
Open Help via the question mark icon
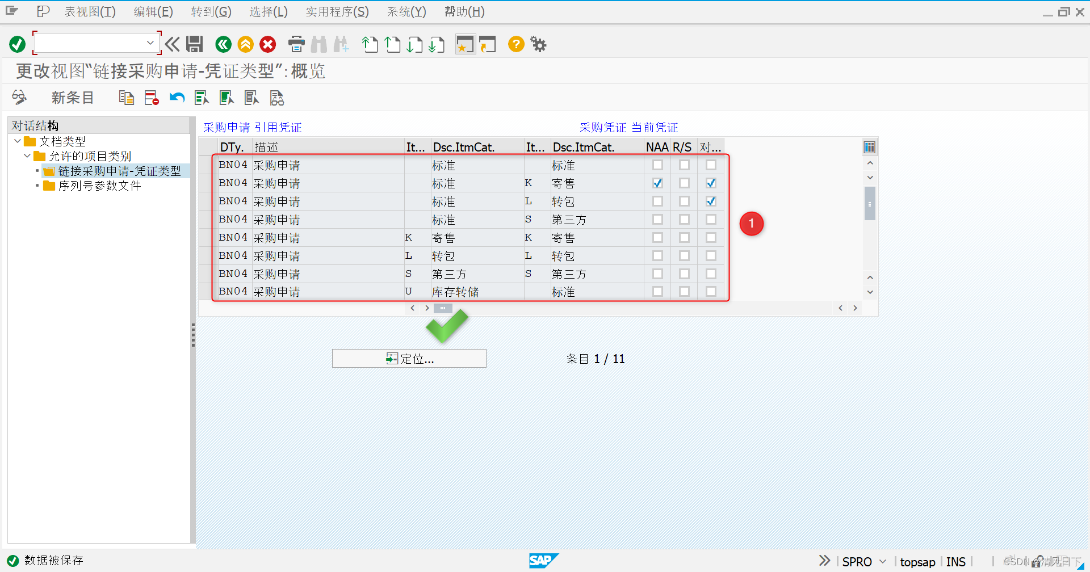[x=515, y=44]
